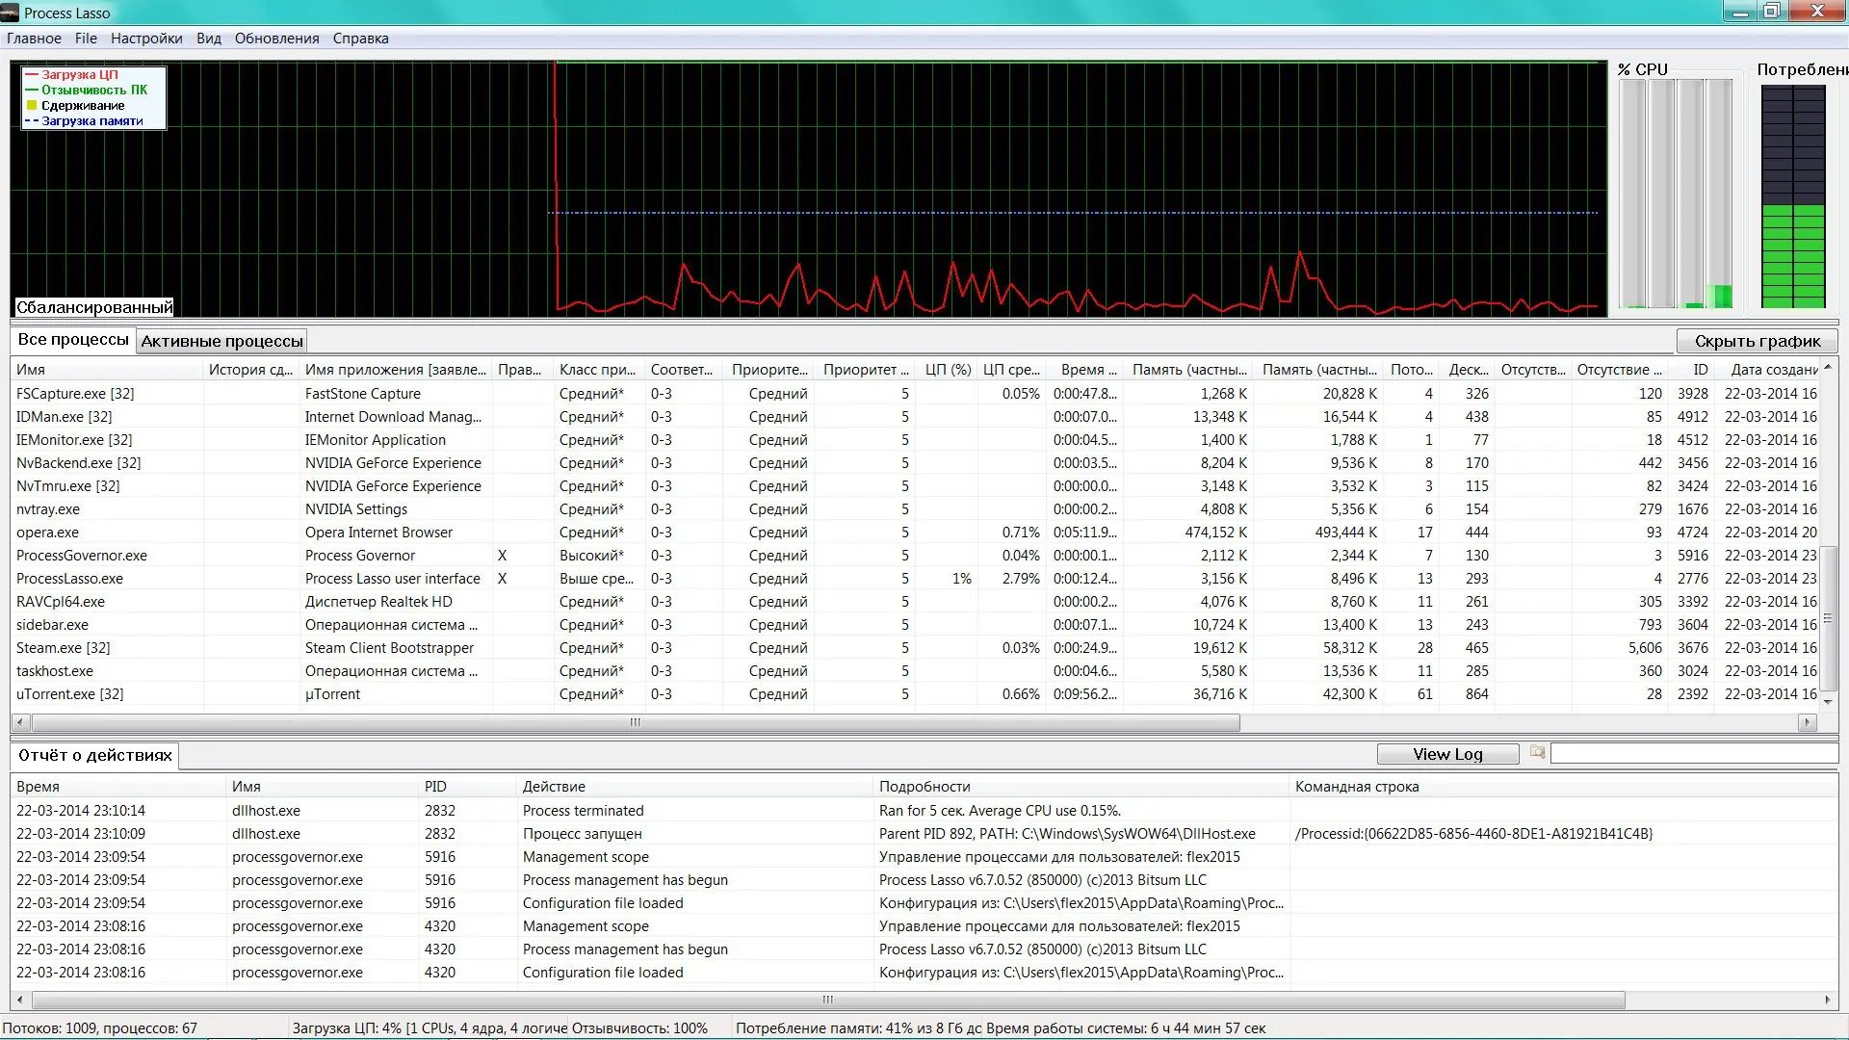Click the process list horizontal scrollbar thumb
Viewport: 1849px width, 1040px height.
tap(636, 722)
